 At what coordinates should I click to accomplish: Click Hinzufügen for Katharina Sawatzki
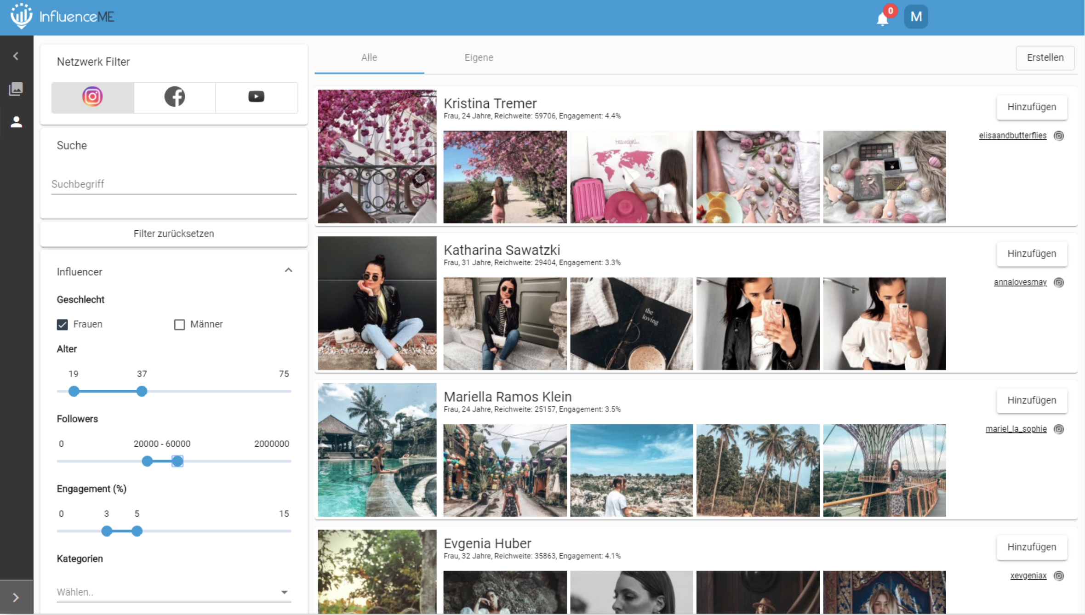click(x=1031, y=254)
